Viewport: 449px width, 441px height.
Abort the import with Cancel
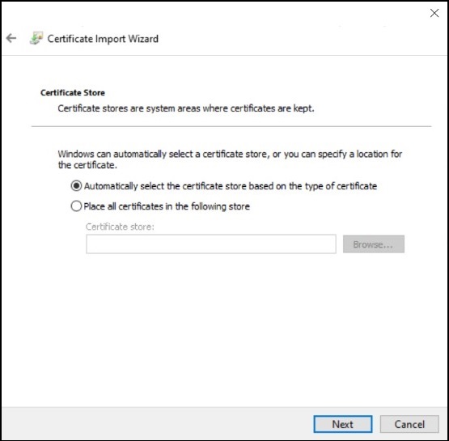click(409, 424)
